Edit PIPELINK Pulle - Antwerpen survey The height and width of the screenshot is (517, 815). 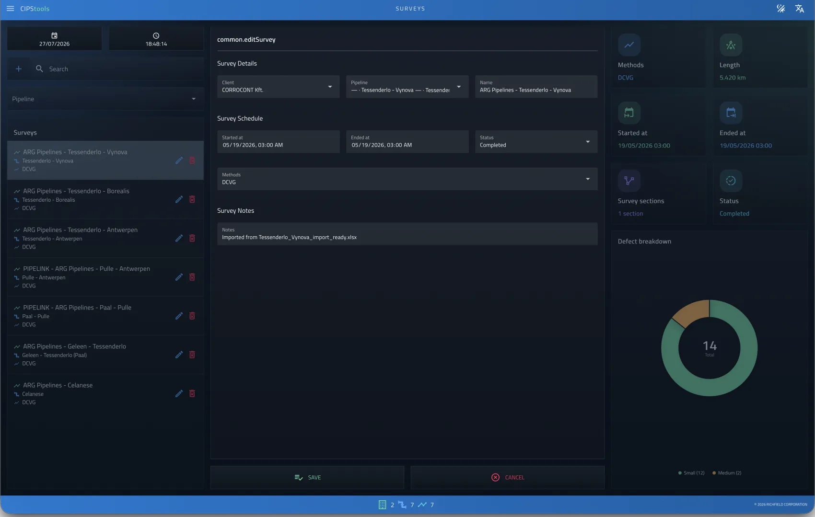[x=179, y=277]
